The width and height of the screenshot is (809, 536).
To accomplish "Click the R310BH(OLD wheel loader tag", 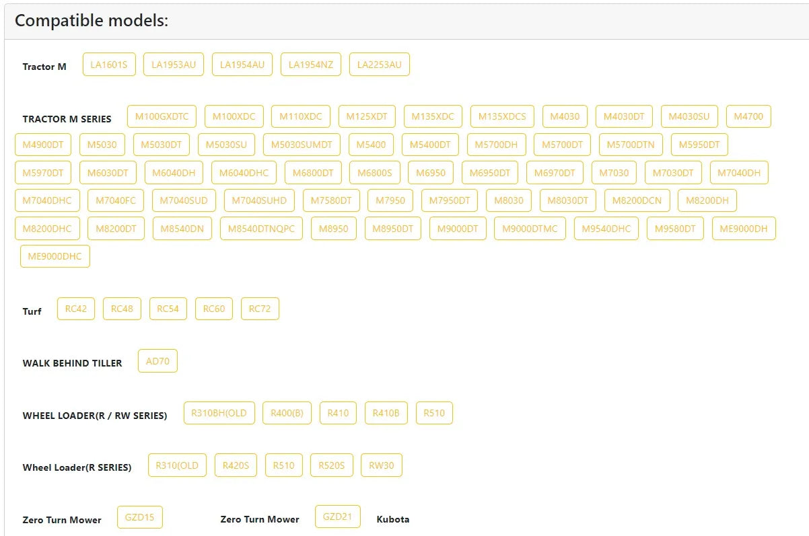I will (x=219, y=413).
